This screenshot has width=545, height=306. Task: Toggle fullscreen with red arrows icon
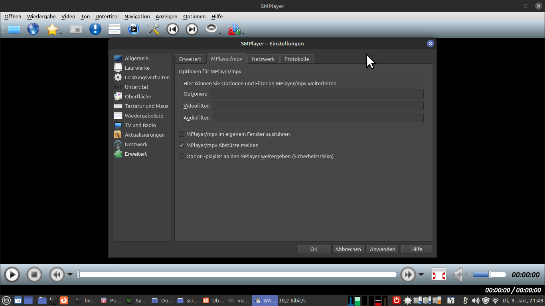pyautogui.click(x=439, y=274)
